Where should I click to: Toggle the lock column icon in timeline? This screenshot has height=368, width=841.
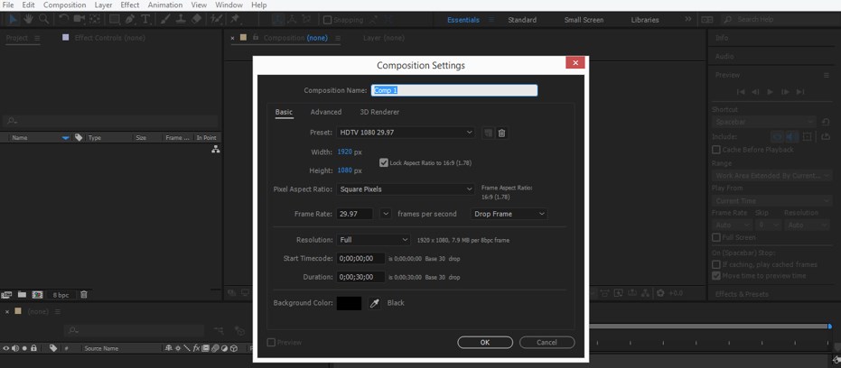pyautogui.click(x=33, y=348)
